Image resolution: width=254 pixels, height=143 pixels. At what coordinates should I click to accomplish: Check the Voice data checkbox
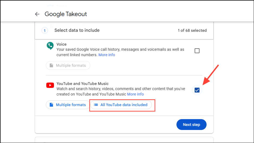click(x=197, y=51)
